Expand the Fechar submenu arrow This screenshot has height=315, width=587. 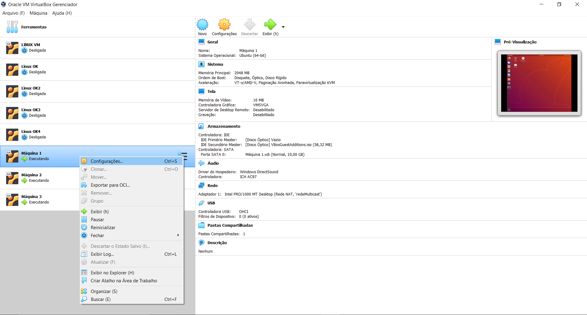[178, 235]
